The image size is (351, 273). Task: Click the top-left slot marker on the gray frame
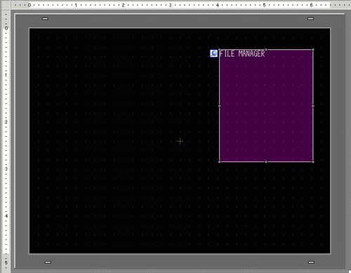coord(45,19)
